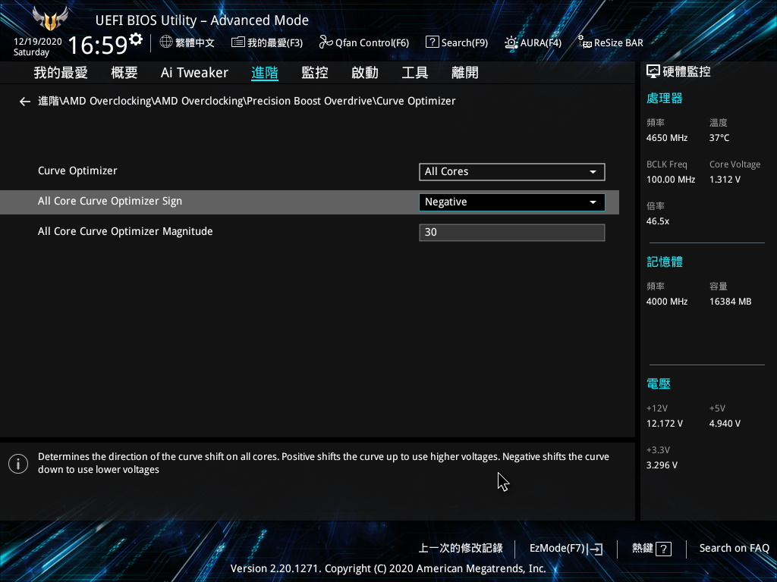Viewport: 777px width, 582px height.
Task: Click the 電壓 section heading
Action: pos(659,383)
